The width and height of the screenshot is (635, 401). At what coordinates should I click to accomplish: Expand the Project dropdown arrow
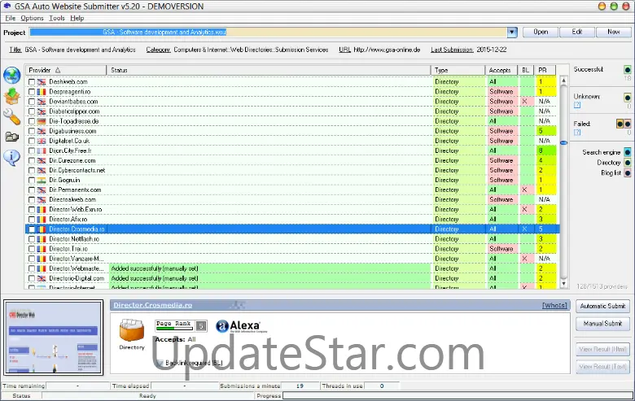(512, 32)
